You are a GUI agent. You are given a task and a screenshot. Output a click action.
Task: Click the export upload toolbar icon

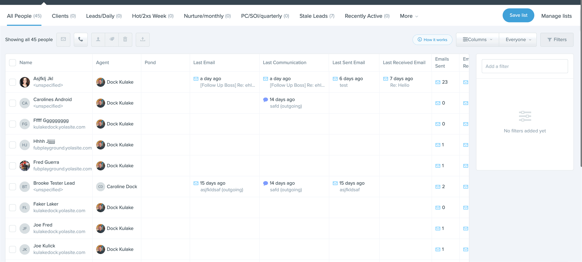click(143, 39)
